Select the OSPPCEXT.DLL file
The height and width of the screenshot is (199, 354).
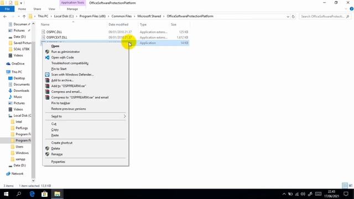coord(56,38)
